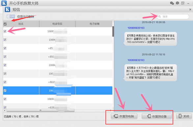Uncheck the select-all checkbox in header
The width and height of the screenshot is (193, 127).
5,24
